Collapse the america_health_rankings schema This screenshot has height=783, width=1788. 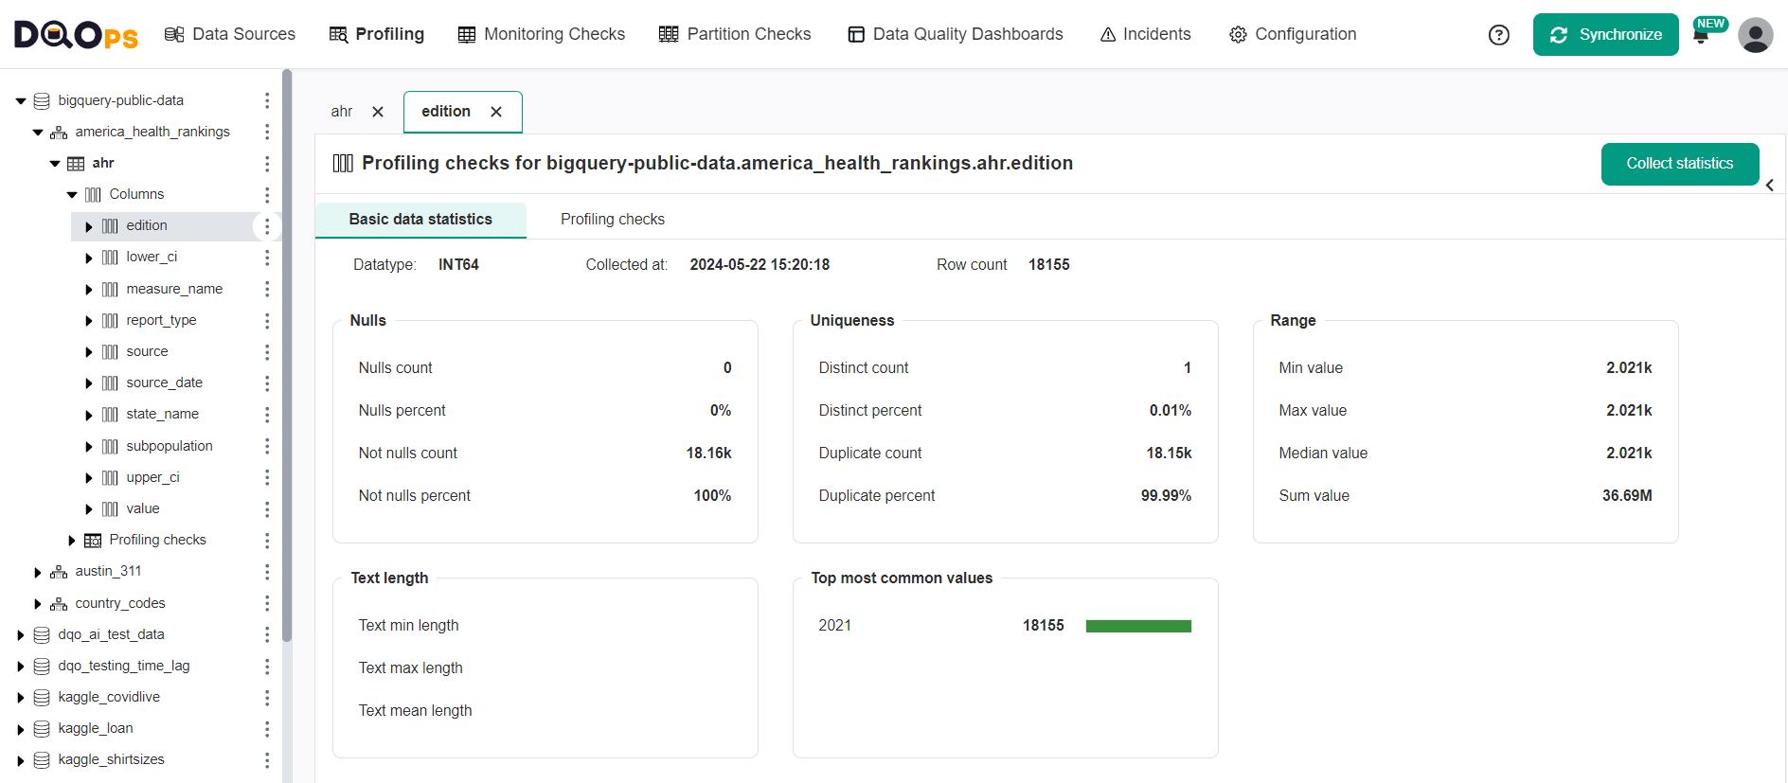pyautogui.click(x=38, y=133)
